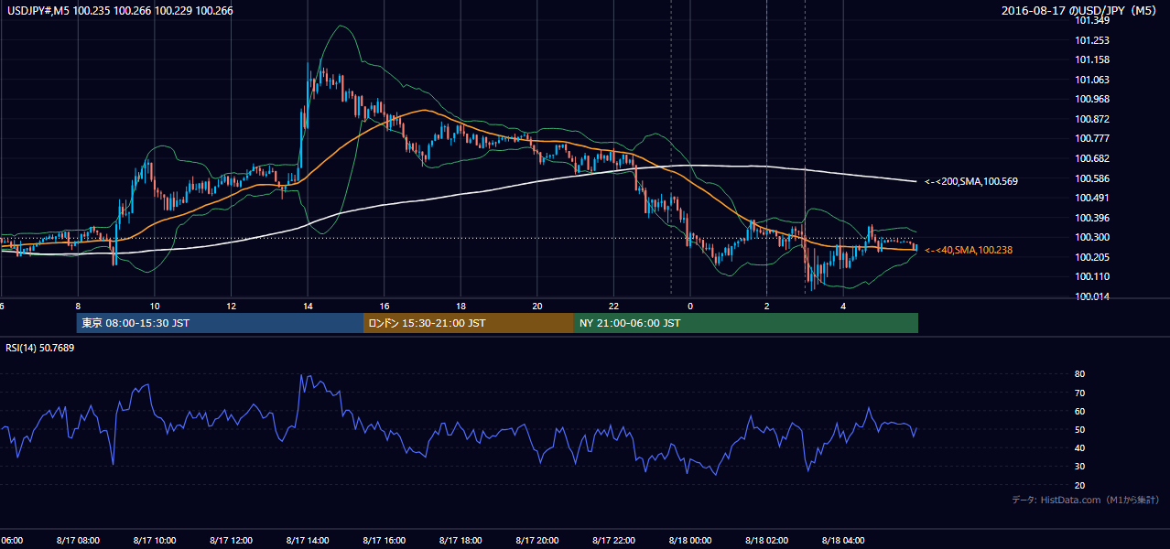This screenshot has height=549, width=1170.
Task: Click the 40 SMA 100.238 label
Action: [969, 250]
